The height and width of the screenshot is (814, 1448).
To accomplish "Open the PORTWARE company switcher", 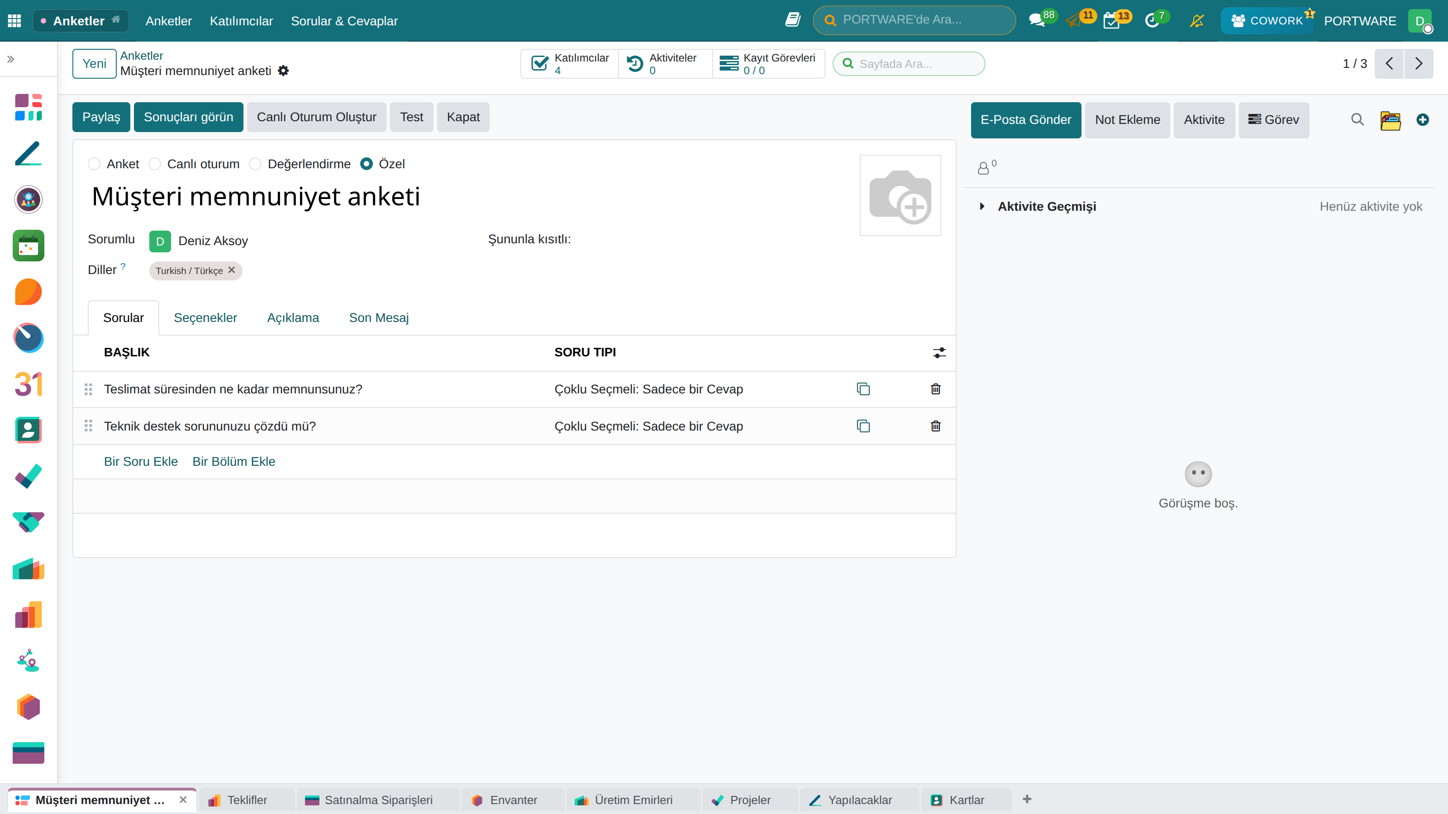I will [x=1360, y=21].
